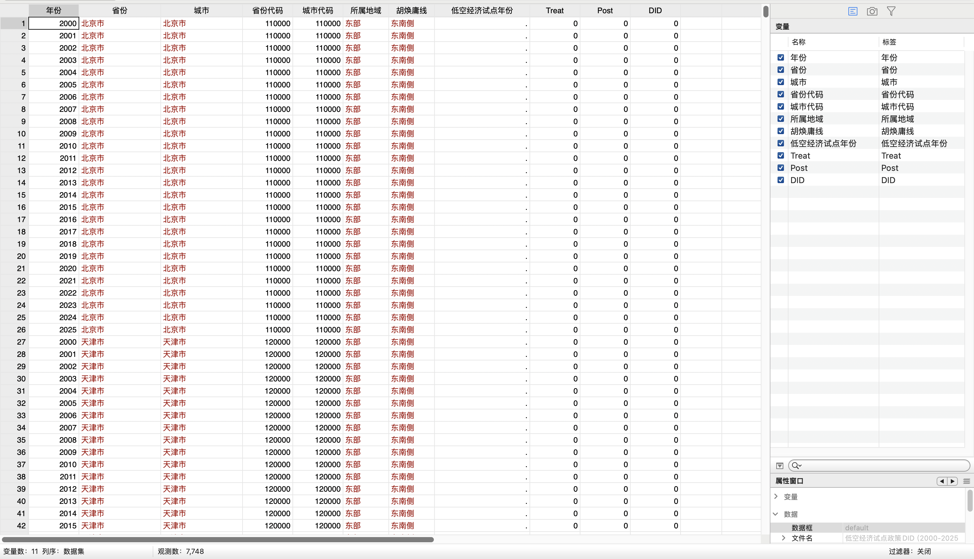The image size is (974, 559).
Task: Uncheck the 年份 variable checkbox
Action: tap(781, 58)
